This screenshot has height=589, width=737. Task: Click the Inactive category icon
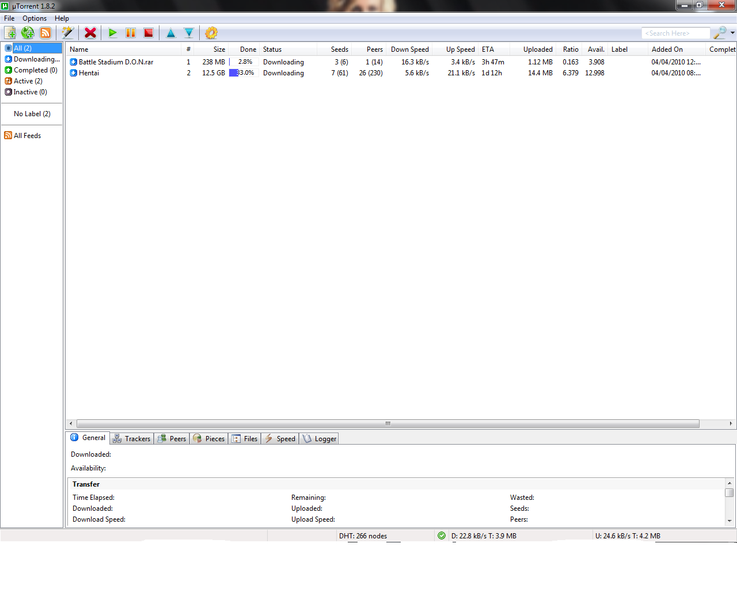pyautogui.click(x=9, y=92)
